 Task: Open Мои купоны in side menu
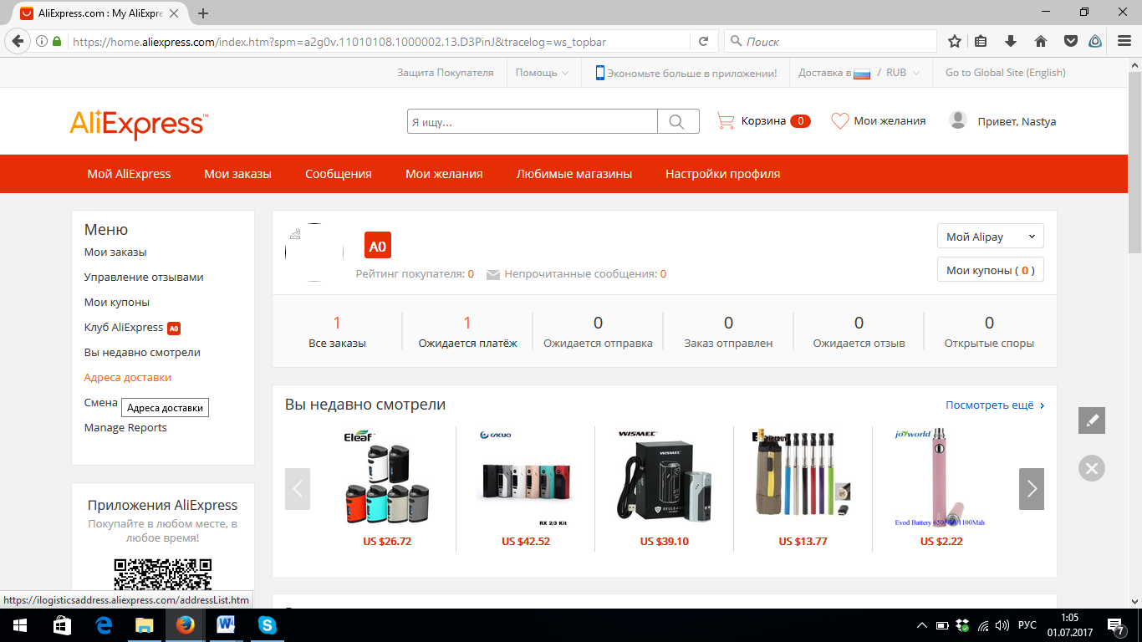[x=117, y=302]
